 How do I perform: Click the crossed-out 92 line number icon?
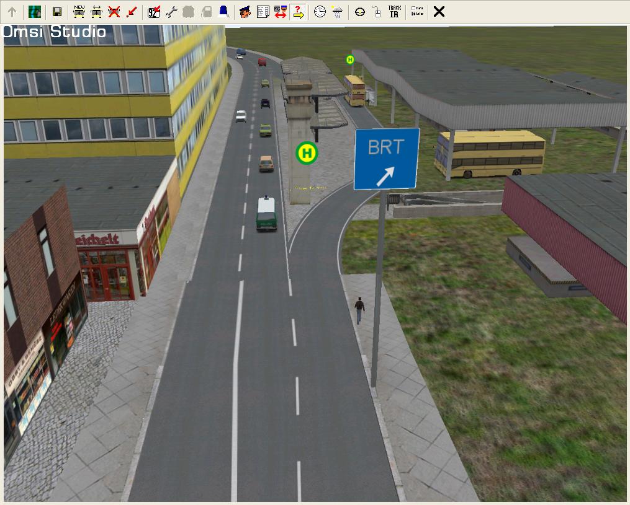point(154,11)
